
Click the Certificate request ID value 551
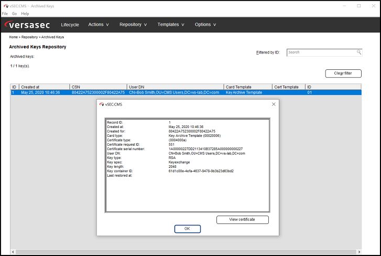click(x=171, y=144)
